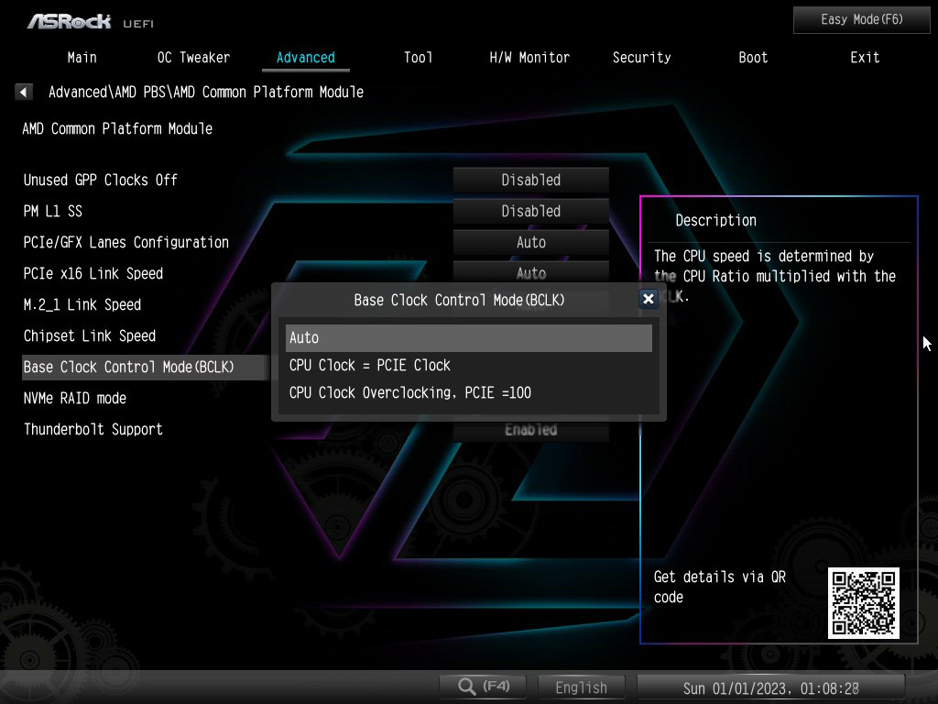Click Get details via QR code text
The height and width of the screenshot is (704, 938).
720,587
